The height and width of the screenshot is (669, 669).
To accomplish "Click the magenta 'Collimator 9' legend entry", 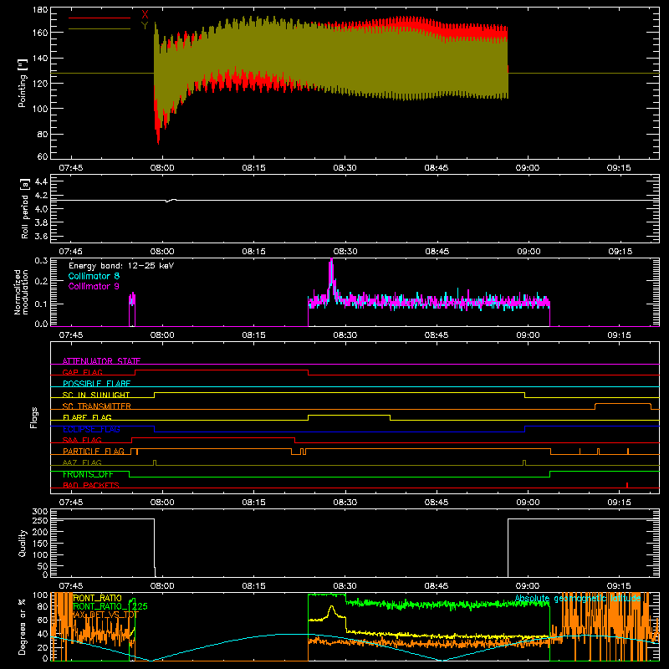I will (x=94, y=286).
